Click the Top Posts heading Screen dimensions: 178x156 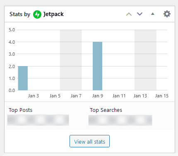click(x=20, y=110)
